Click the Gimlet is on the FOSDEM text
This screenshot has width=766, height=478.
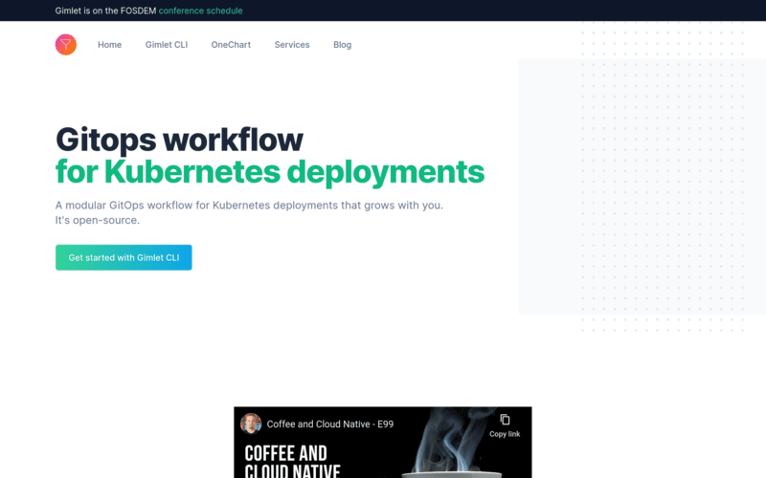pos(105,11)
